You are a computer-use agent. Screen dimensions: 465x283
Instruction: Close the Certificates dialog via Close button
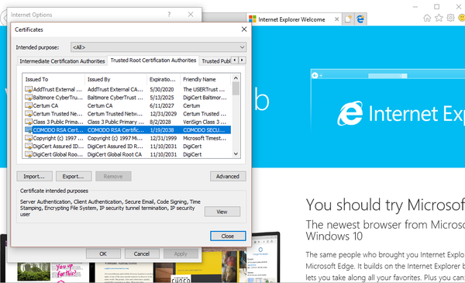point(228,236)
